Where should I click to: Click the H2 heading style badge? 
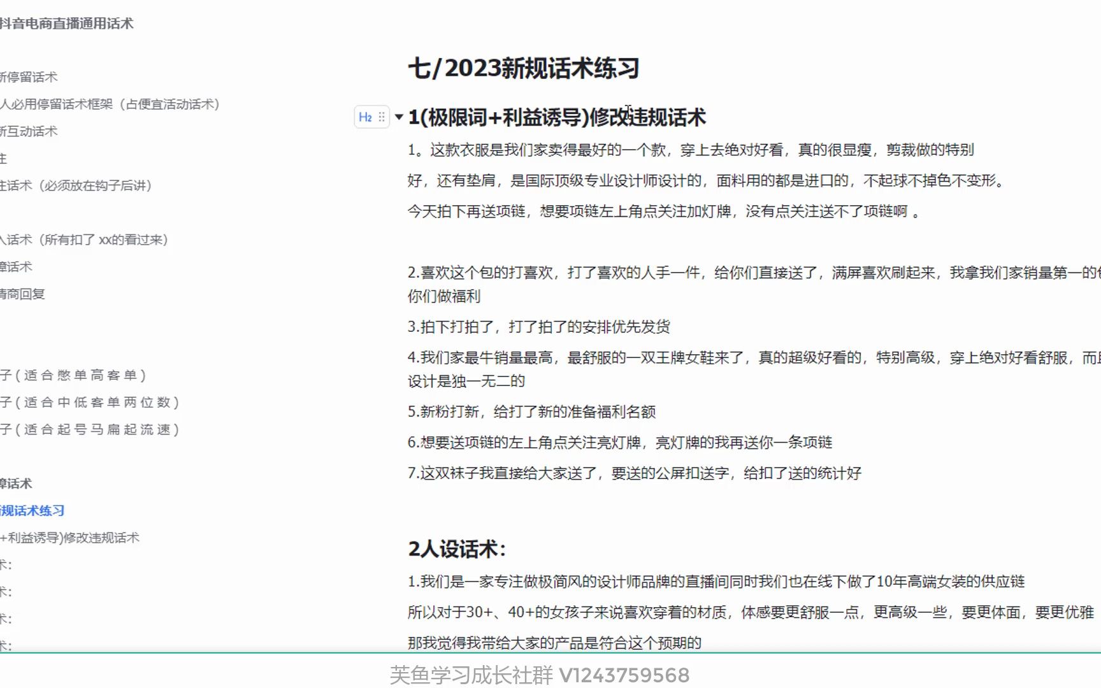(x=366, y=117)
